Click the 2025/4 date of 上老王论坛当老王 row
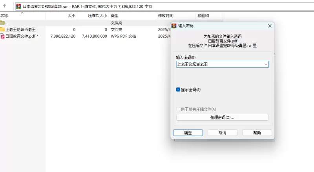 tap(164, 29)
